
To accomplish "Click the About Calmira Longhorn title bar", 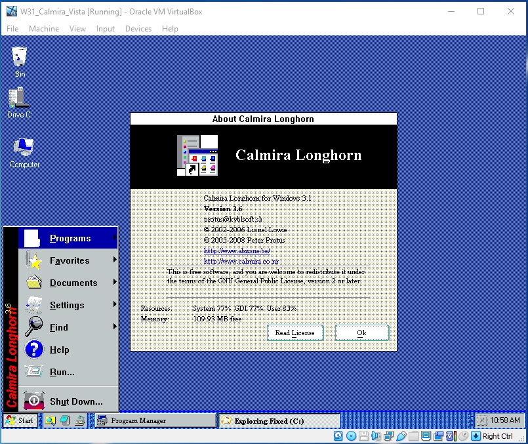I will click(x=263, y=119).
